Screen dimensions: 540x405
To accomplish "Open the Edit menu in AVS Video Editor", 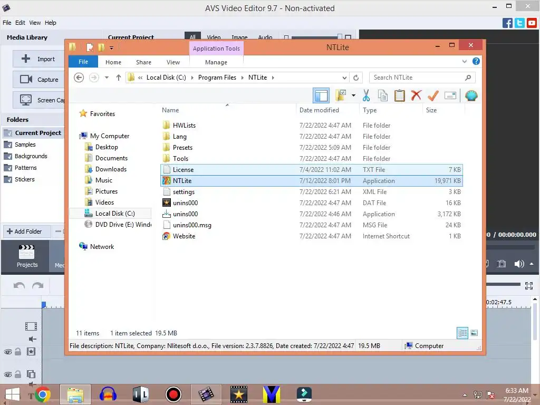I will (x=20, y=23).
